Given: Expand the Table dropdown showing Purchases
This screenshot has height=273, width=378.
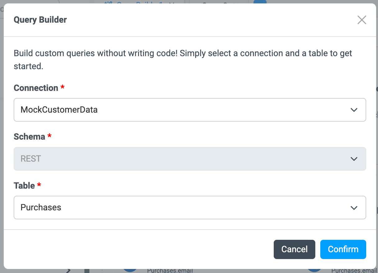Looking at the screenshot, I should coord(190,208).
